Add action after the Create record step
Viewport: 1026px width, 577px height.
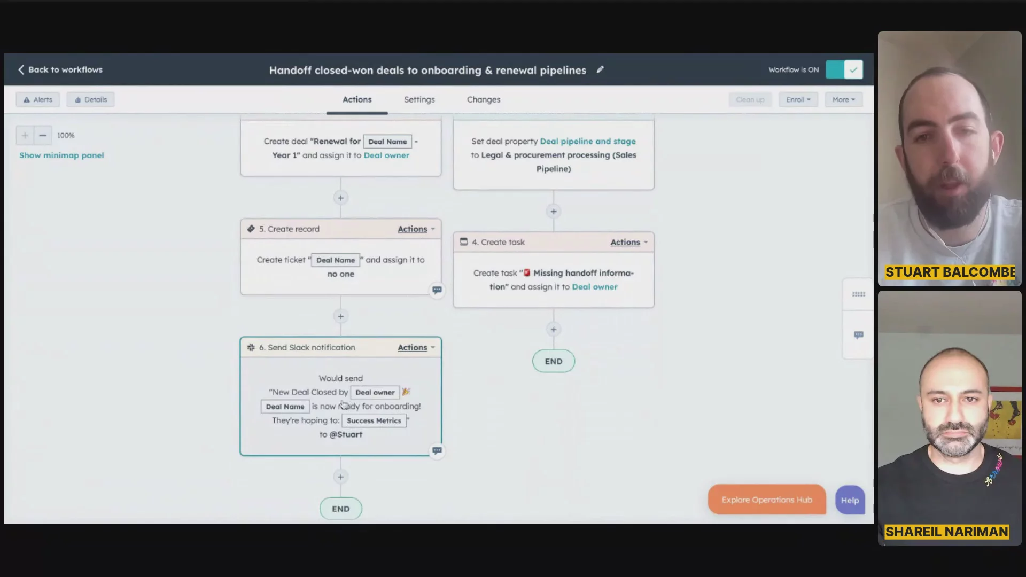(341, 317)
